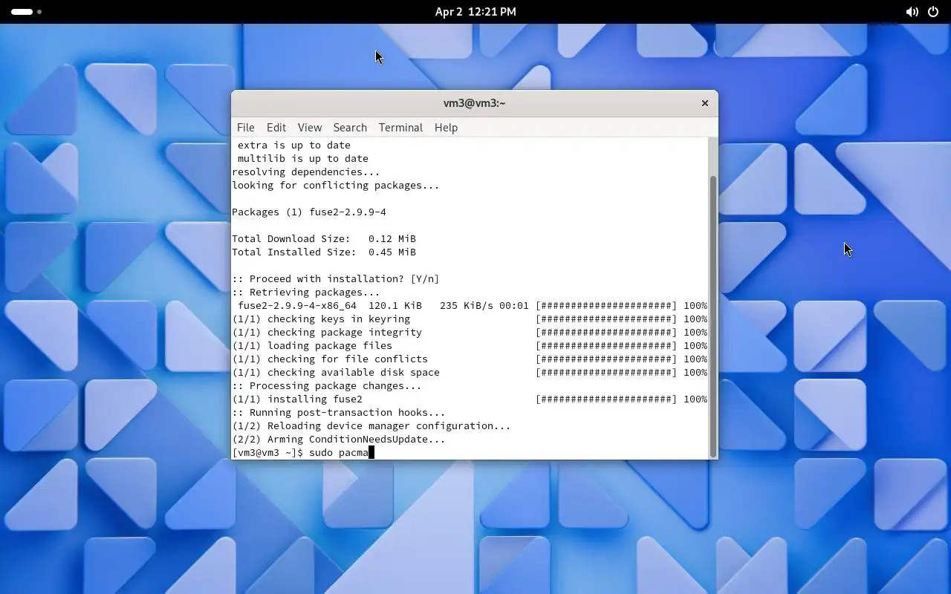This screenshot has width=951, height=594.
Task: Open the View menu
Action: point(310,128)
